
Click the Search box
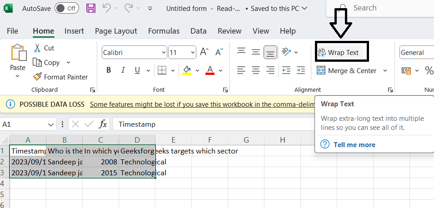pyautogui.click(x=380, y=8)
